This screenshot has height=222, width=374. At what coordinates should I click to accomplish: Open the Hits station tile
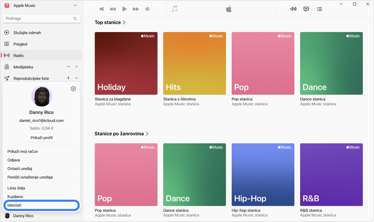(x=194, y=63)
